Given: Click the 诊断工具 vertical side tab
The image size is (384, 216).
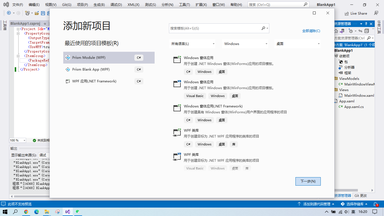Looking at the screenshot, I should (x=379, y=27).
